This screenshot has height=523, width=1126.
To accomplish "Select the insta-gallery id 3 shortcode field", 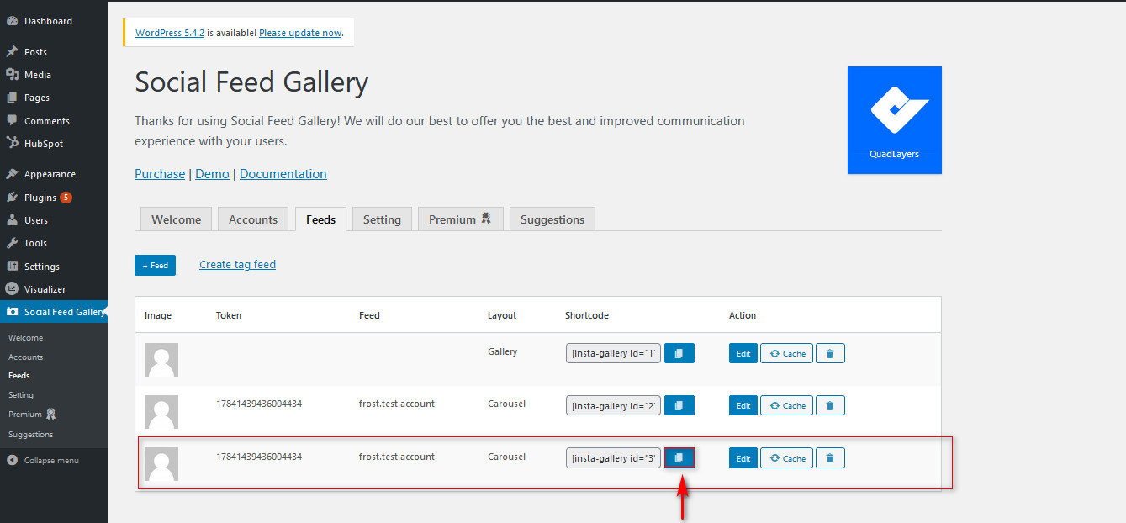I will (613, 458).
